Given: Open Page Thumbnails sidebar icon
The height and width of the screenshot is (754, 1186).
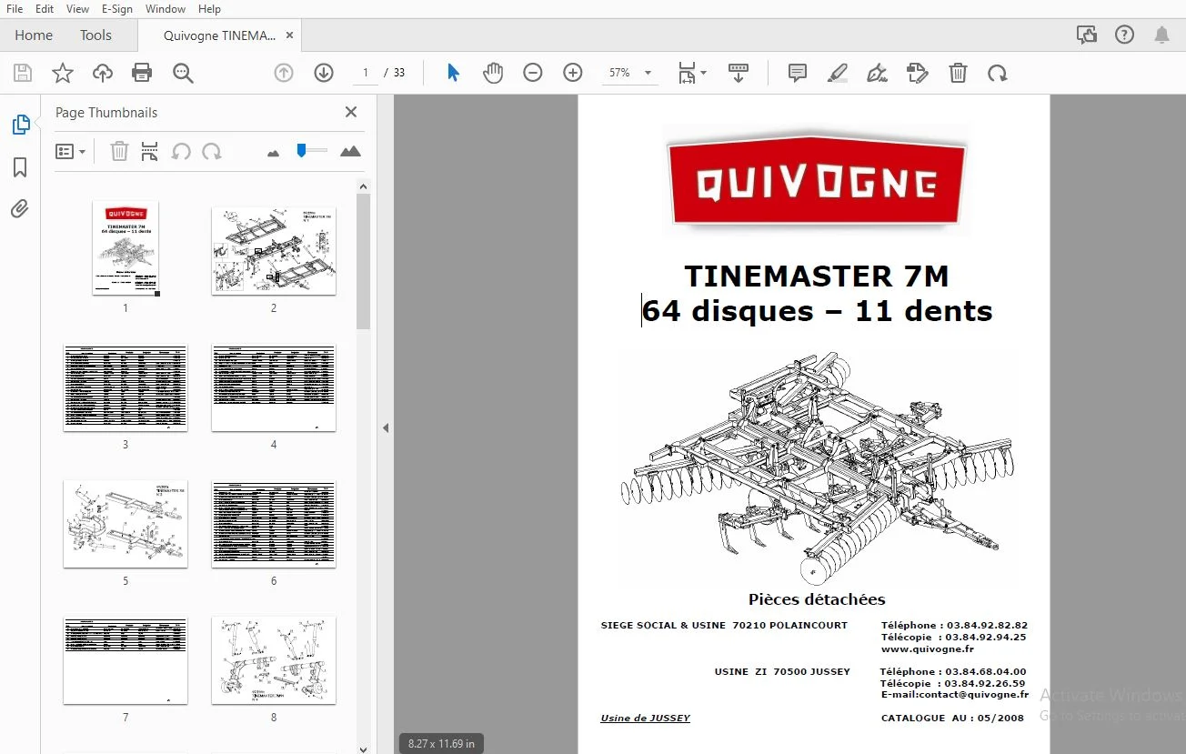Looking at the screenshot, I should 20,125.
